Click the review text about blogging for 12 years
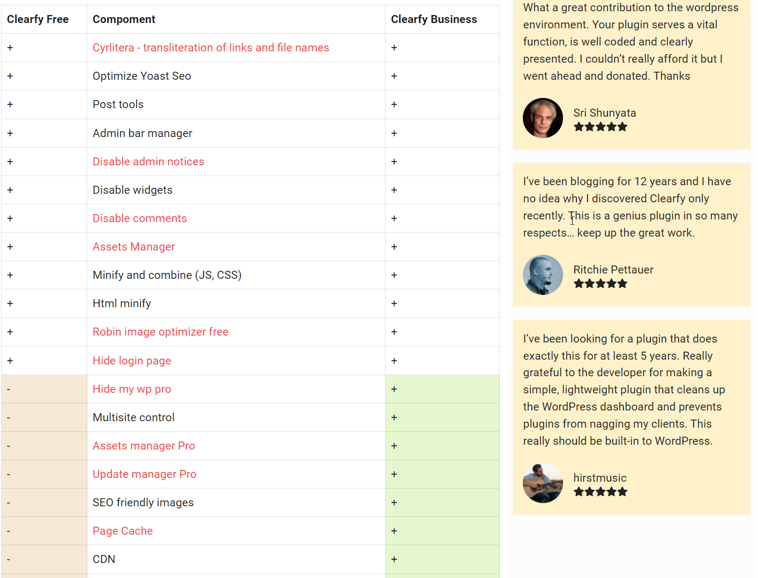Image resolution: width=758 pixels, height=578 pixels. point(631,207)
